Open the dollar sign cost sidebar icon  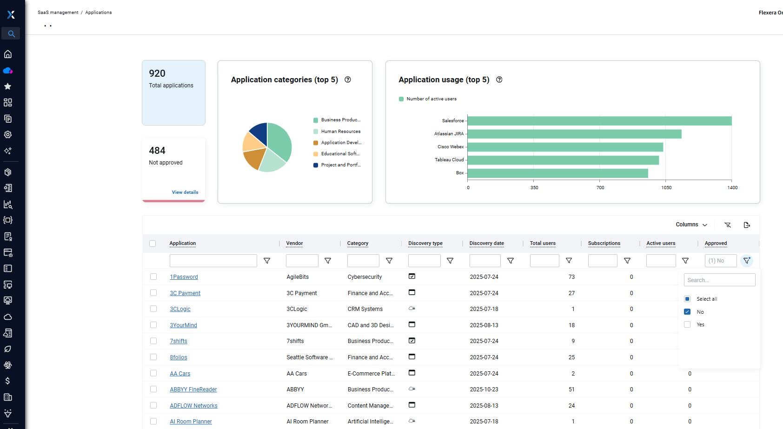8,381
